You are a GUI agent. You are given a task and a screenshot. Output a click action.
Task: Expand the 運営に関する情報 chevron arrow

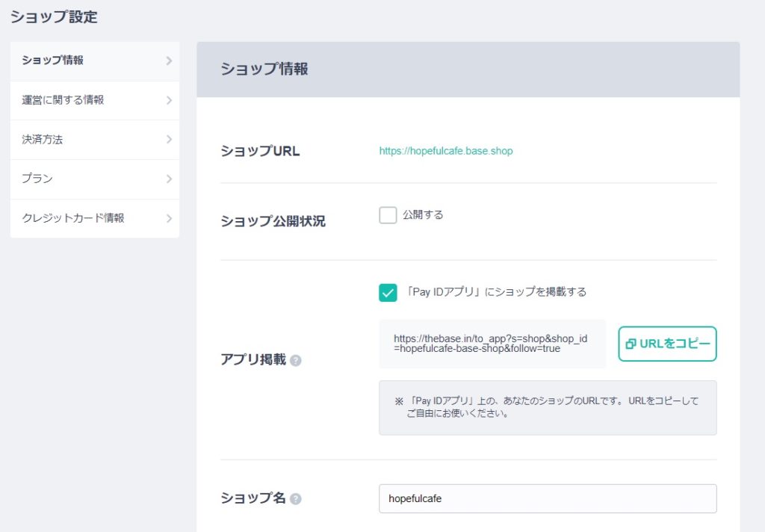[x=169, y=100]
